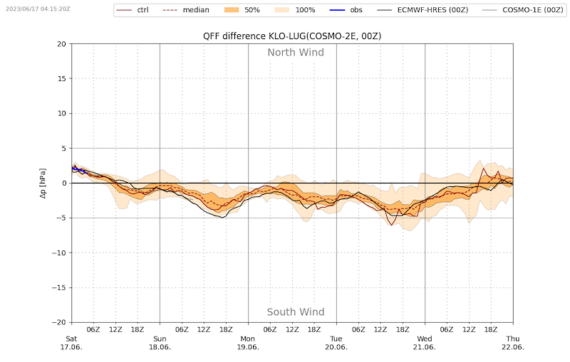This screenshot has width=570, height=362.
Task: Click the y-axis tick value −10
Action: (x=59, y=252)
